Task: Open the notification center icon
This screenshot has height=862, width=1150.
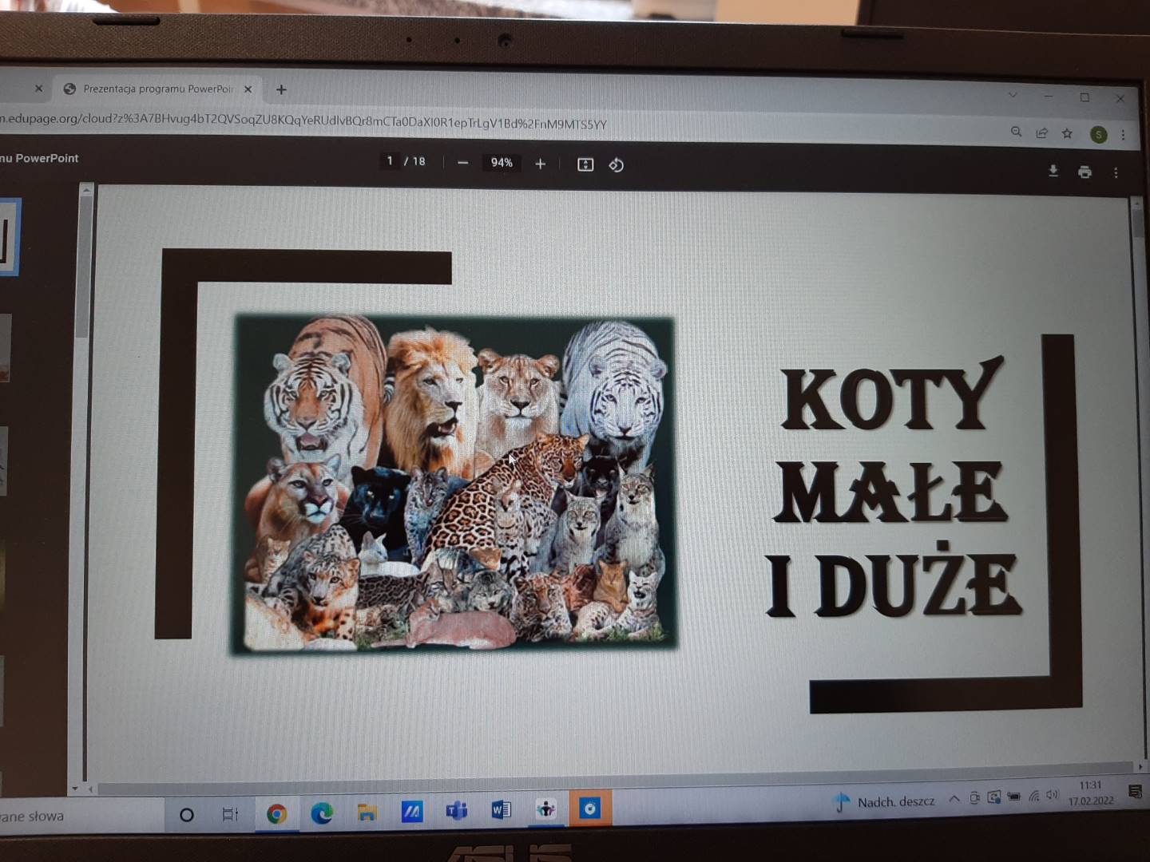Action: click(x=1136, y=791)
